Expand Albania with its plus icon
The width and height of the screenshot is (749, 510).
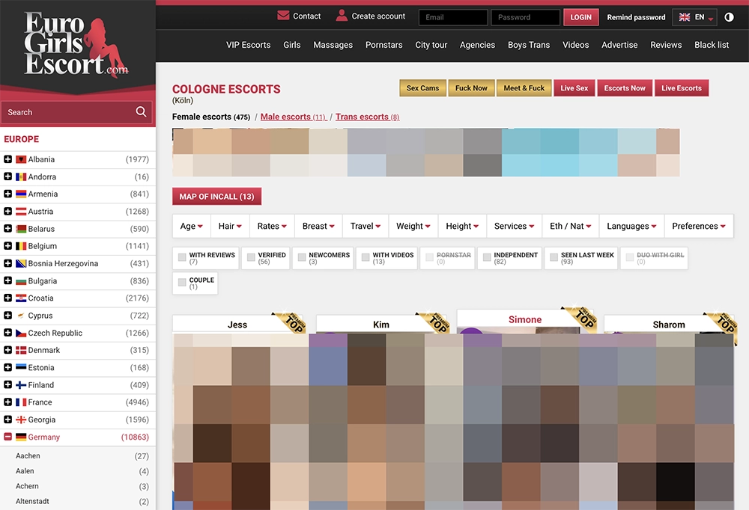7,159
